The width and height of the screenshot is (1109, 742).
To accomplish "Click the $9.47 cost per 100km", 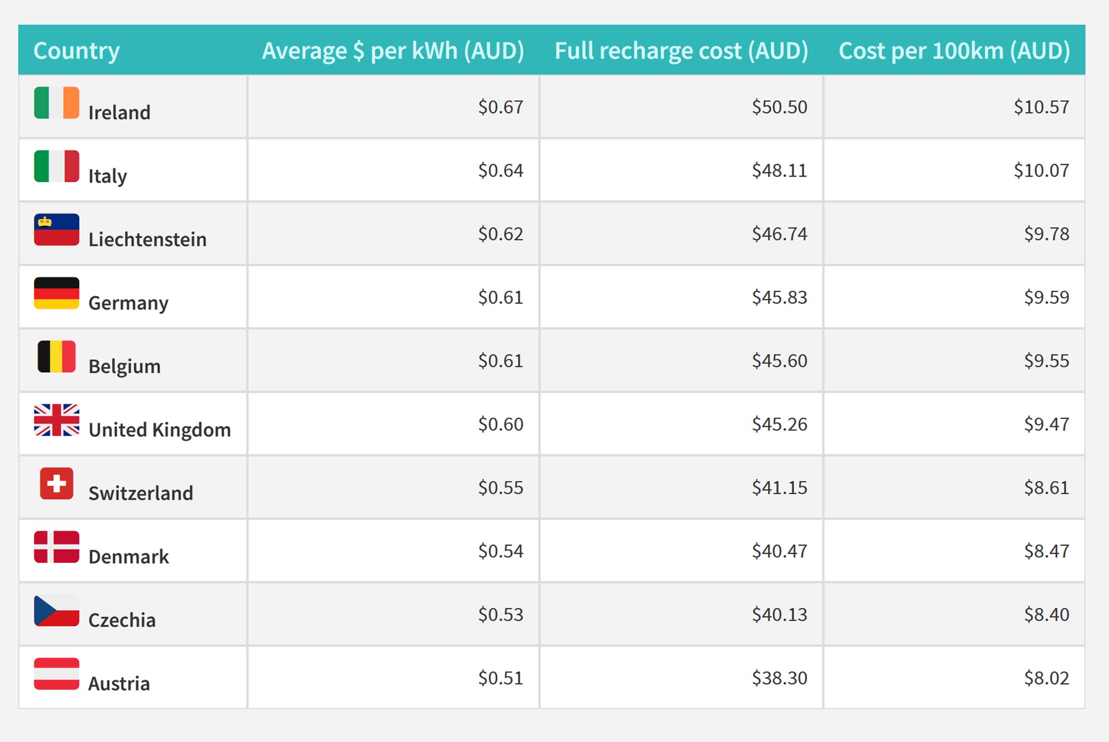I will pyautogui.click(x=1047, y=424).
